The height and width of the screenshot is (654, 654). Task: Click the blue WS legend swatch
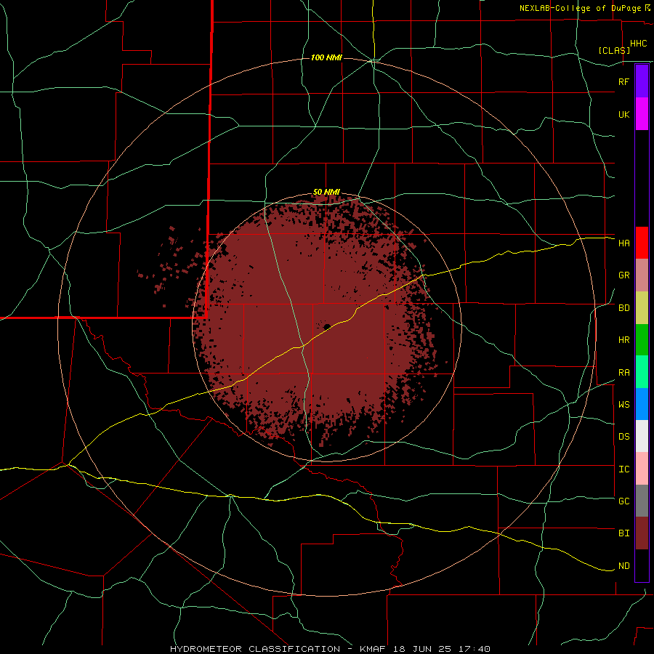pos(642,404)
